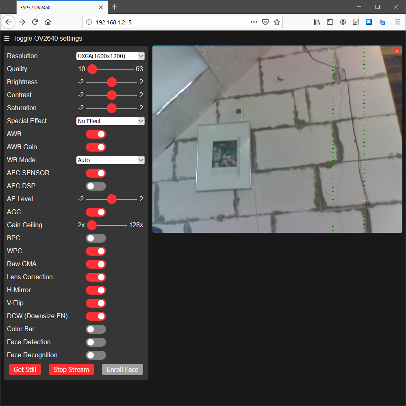Toggle the sidebar view icon
Image resolution: width=406 pixels, height=406 pixels.
tap(330, 22)
